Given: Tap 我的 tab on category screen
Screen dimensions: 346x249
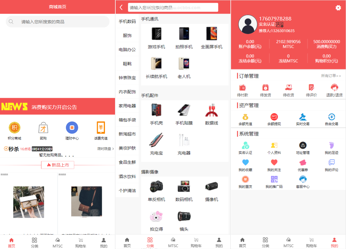Looking at the screenshot, I should point(219,243).
